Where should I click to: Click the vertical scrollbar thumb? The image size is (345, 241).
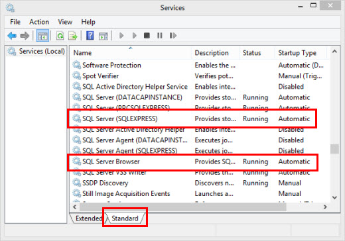tap(334, 148)
